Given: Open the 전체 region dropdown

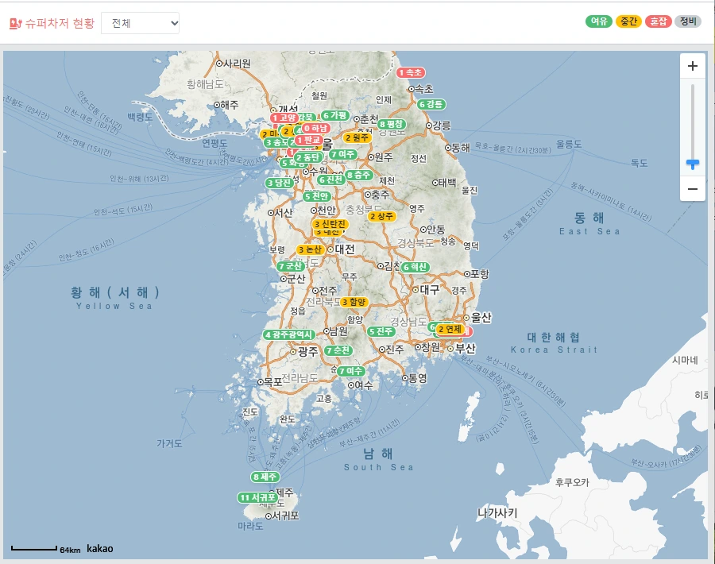Looking at the screenshot, I should [140, 23].
